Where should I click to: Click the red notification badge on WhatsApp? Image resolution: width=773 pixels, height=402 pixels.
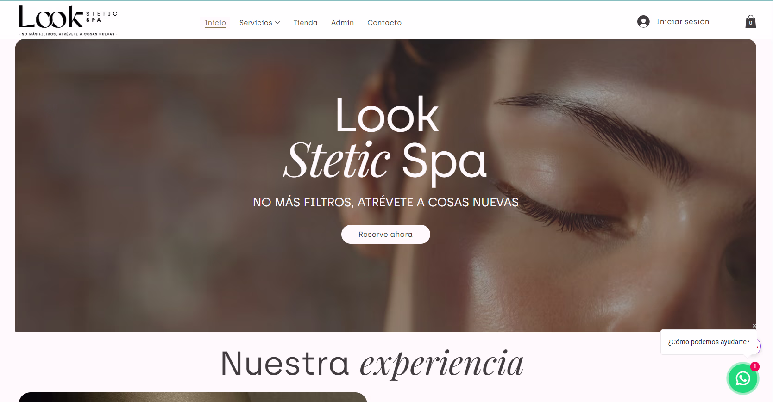point(754,366)
